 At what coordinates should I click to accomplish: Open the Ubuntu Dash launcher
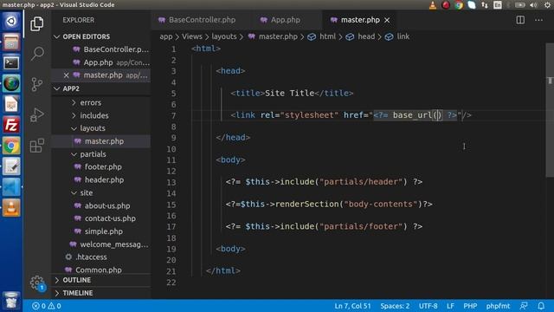click(x=11, y=21)
